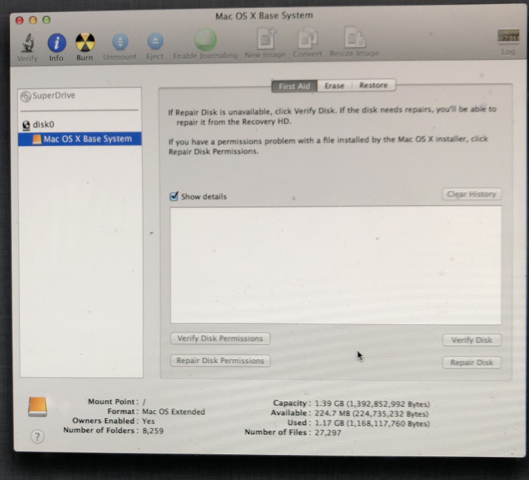The width and height of the screenshot is (529, 480).
Task: Click the Convert toolbar icon
Action: point(307,38)
